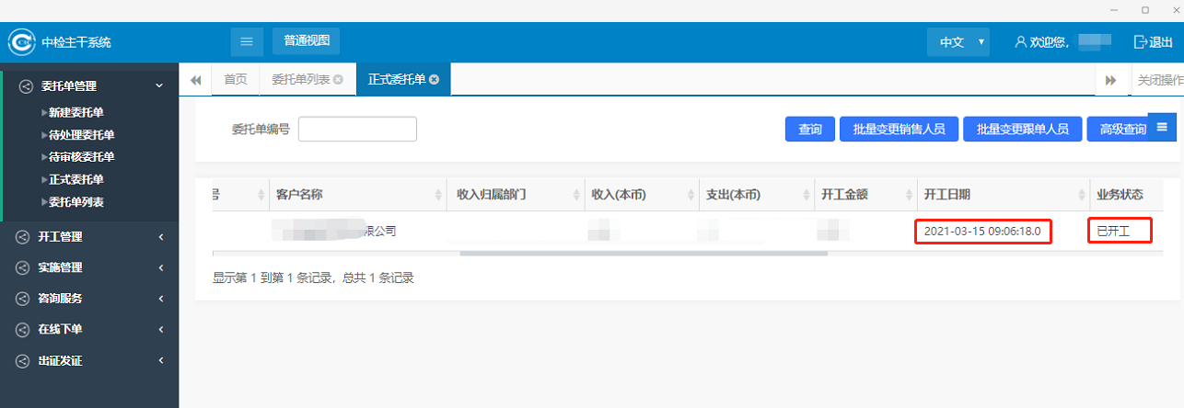Expand the 出证发证 menu section
This screenshot has height=408, width=1184.
89,361
